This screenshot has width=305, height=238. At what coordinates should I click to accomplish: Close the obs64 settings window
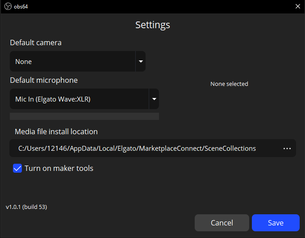click(297, 6)
